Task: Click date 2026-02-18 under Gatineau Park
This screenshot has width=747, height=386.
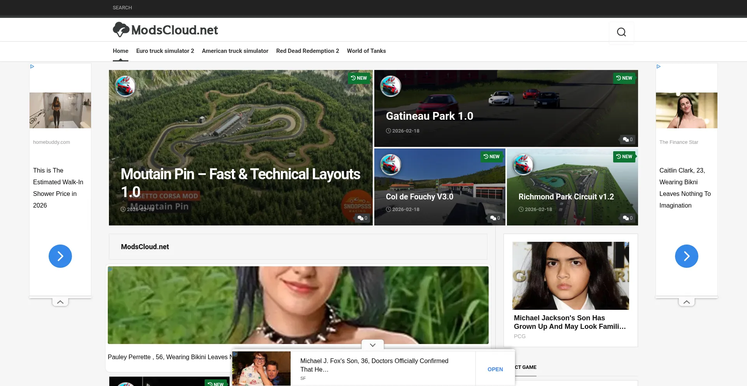Action: pos(403,131)
